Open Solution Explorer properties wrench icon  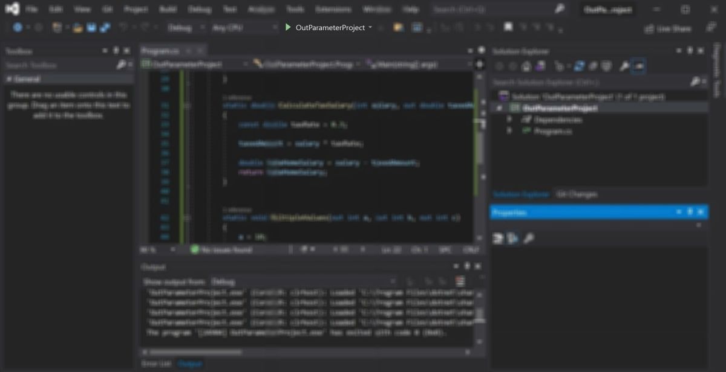(x=624, y=66)
